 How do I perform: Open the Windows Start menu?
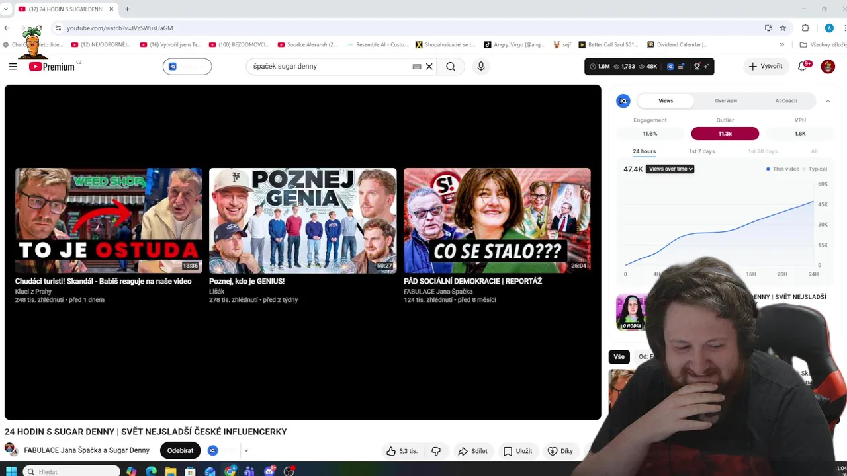coord(11,471)
